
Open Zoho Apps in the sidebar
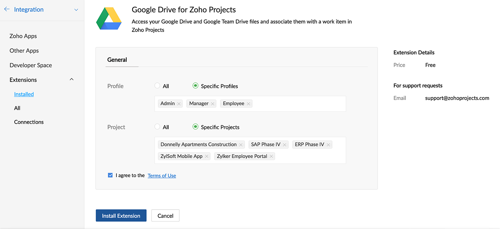[x=23, y=36]
